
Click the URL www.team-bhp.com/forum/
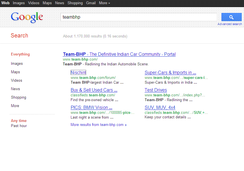point(93,77)
